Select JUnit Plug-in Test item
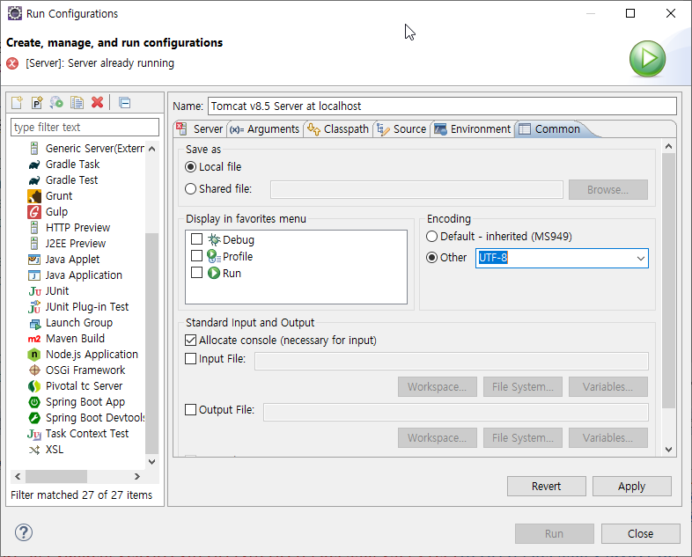The width and height of the screenshot is (692, 557). point(87,307)
